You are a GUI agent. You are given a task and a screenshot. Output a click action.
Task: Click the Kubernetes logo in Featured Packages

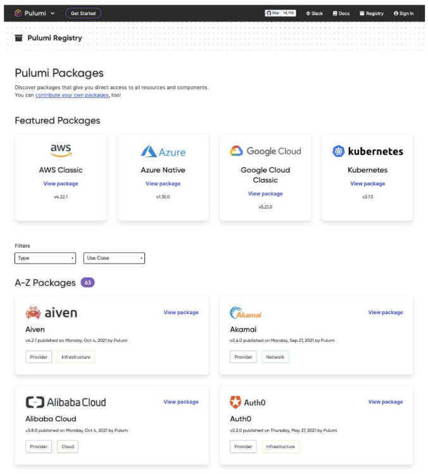(367, 151)
